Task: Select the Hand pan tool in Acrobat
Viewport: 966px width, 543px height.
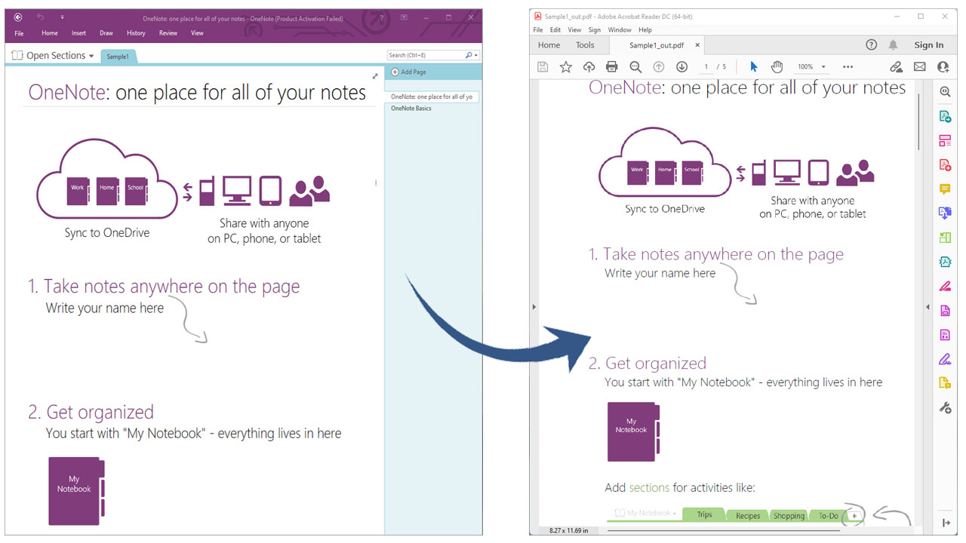Action: 777,67
